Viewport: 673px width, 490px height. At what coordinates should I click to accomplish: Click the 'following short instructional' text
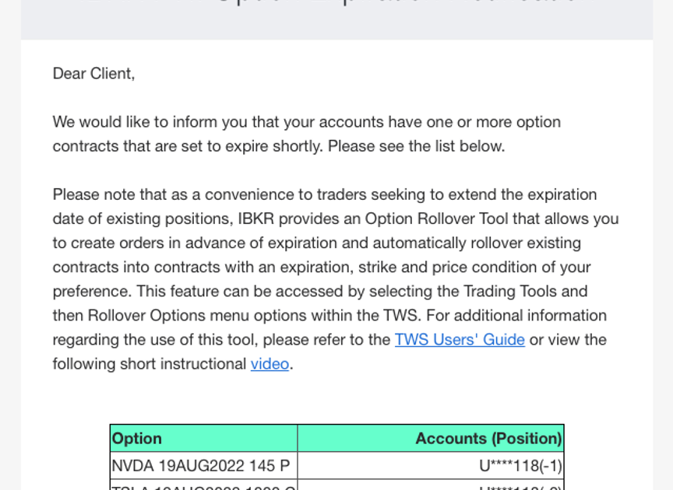(x=150, y=364)
